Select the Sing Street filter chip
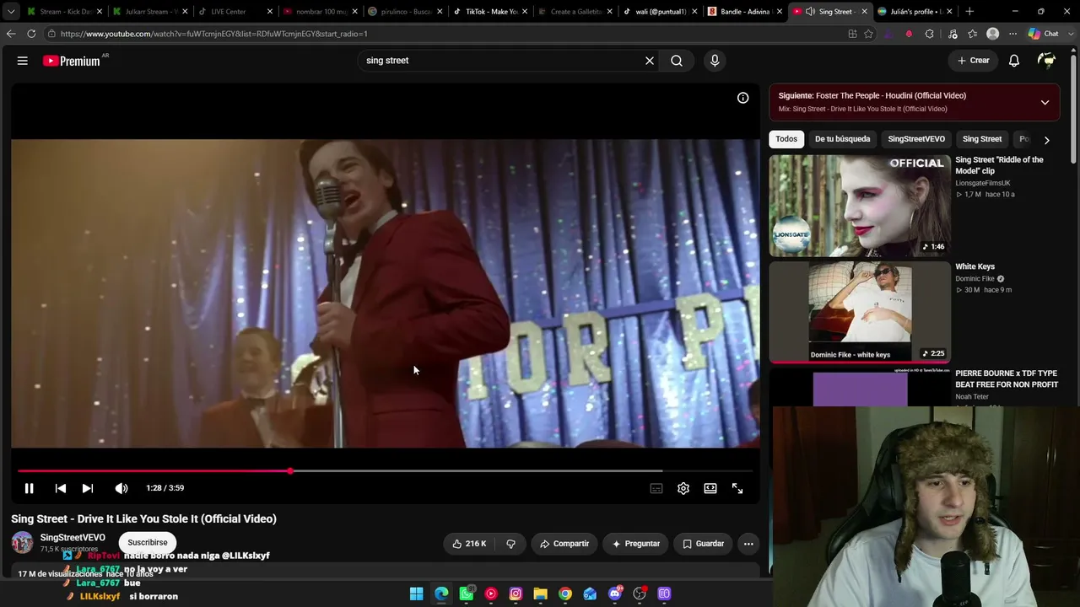Viewport: 1080px width, 607px height. click(982, 139)
